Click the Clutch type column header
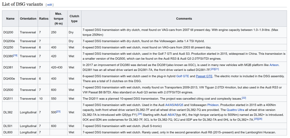Viewport: 290px width, 138px height. coord(74,19)
